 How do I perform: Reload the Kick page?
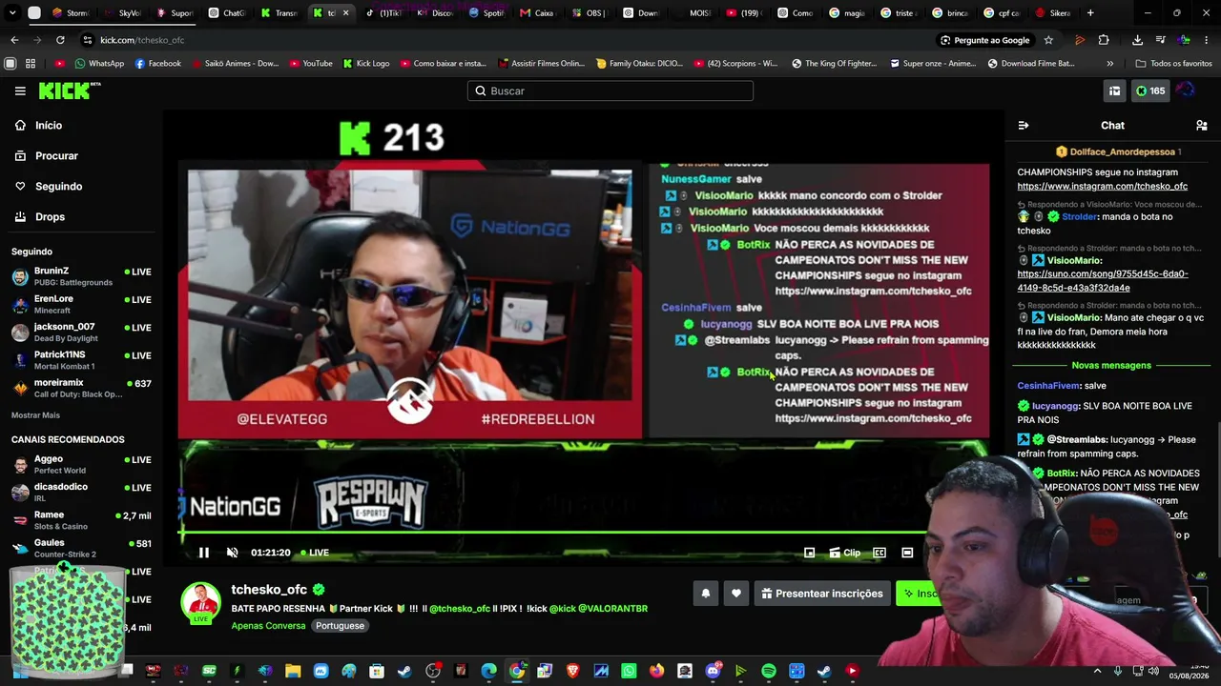60,40
